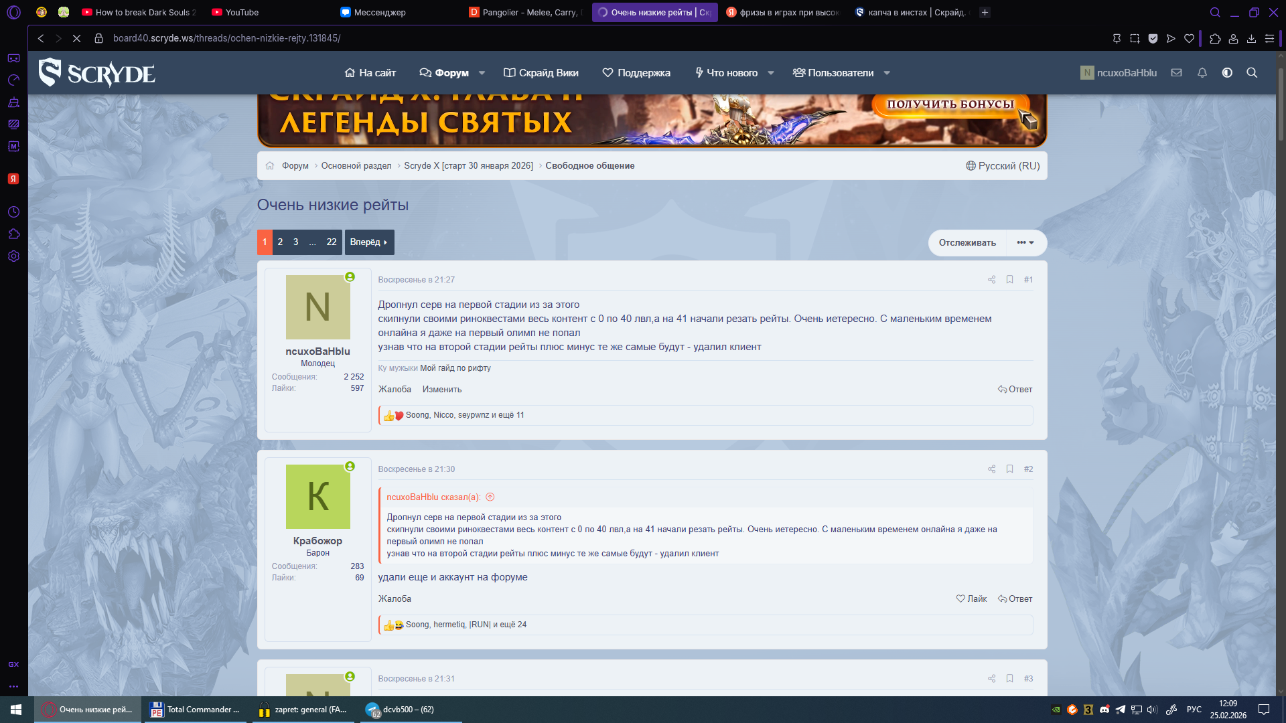The width and height of the screenshot is (1286, 723).
Task: Click the Отслеживать button
Action: (x=967, y=242)
